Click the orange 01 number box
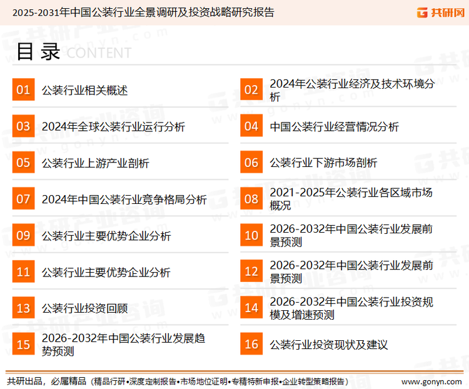 (23, 89)
